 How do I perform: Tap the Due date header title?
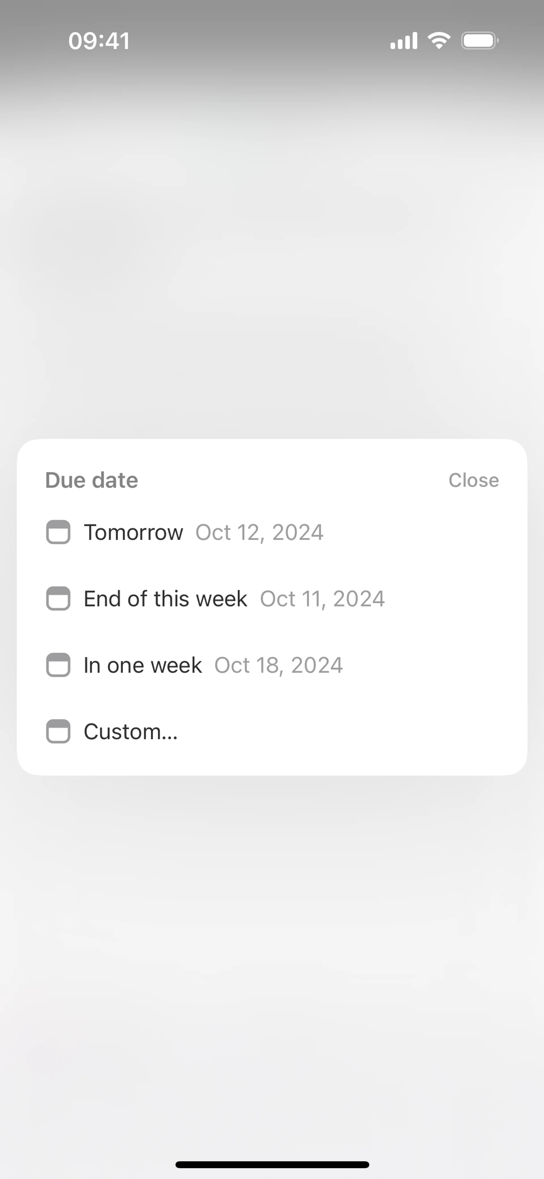(x=92, y=480)
